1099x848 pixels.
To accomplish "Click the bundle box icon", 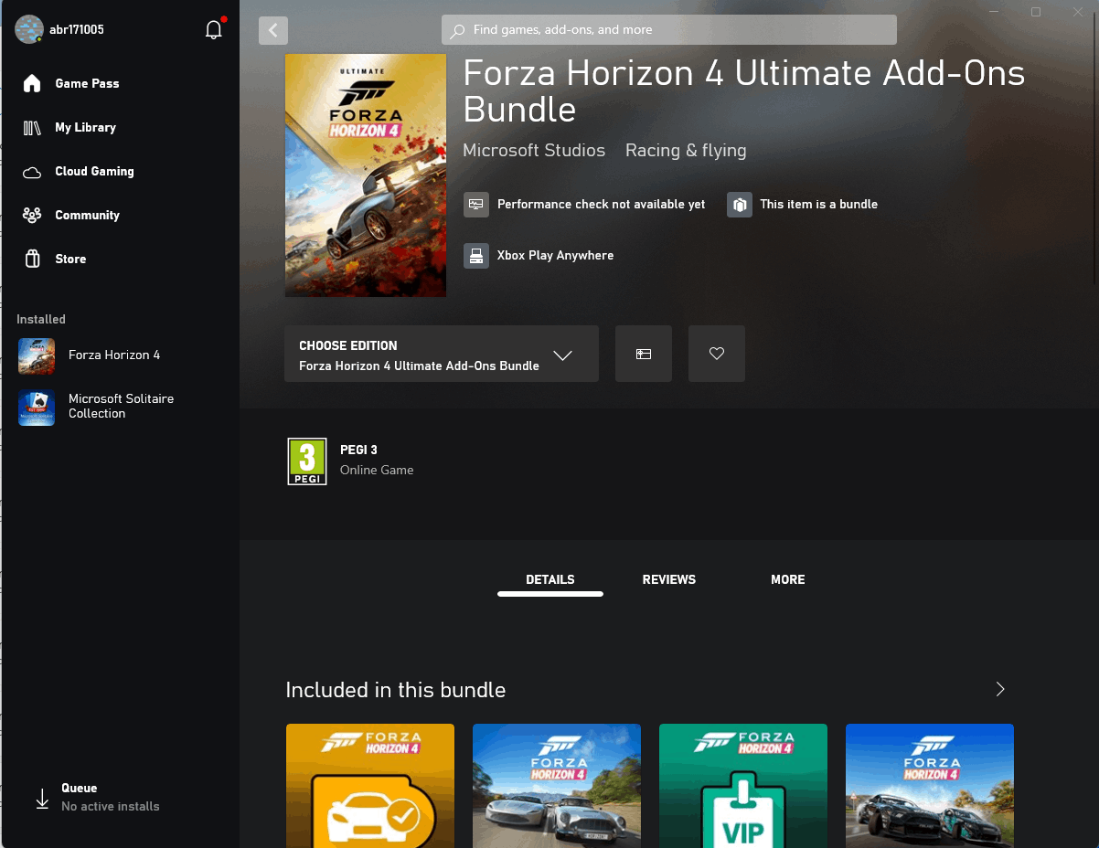I will point(739,205).
